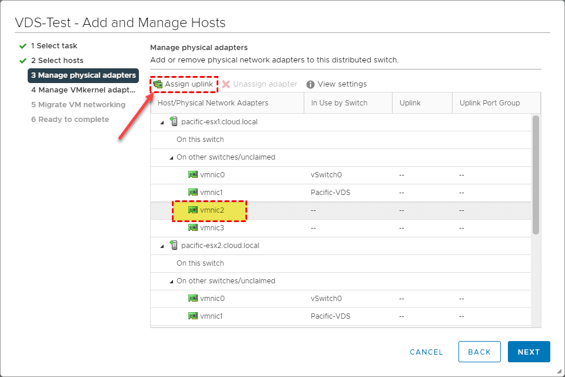Go to step 1 Select task
Viewport: 565px width, 377px height.
[54, 46]
